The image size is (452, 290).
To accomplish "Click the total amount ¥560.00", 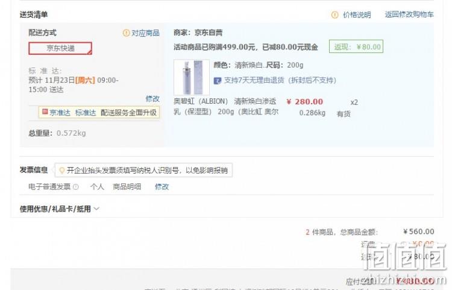I will coord(419,232).
